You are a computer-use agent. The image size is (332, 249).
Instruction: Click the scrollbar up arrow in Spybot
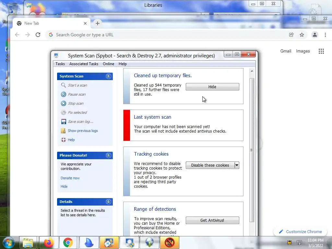coord(252,71)
